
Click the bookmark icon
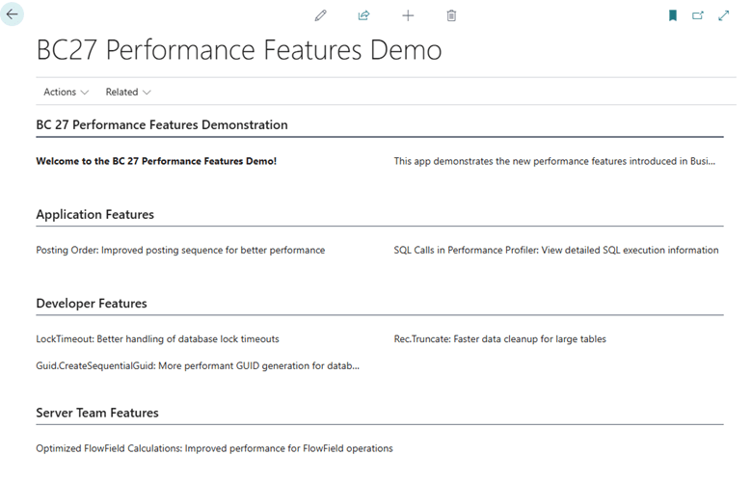(673, 15)
